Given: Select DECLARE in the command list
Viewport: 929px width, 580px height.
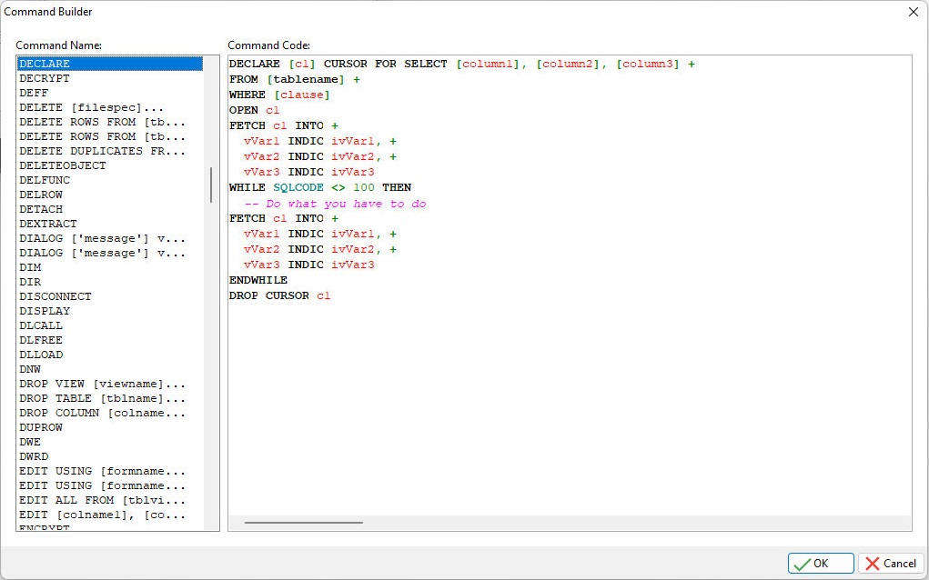Looking at the screenshot, I should [110, 64].
